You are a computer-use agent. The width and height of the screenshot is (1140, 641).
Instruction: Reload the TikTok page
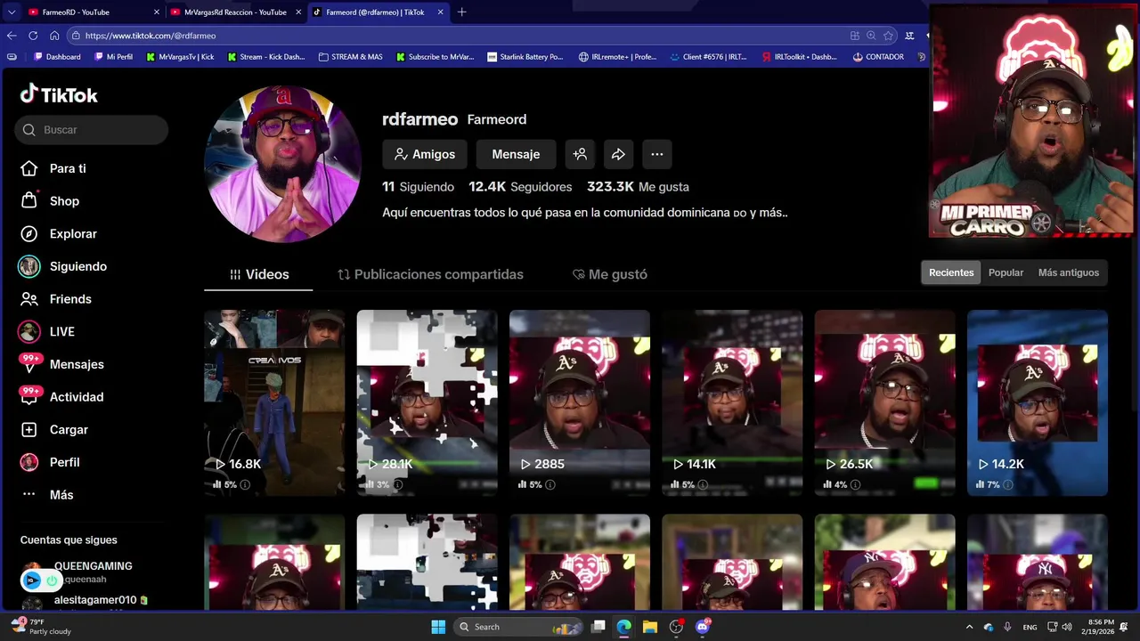pyautogui.click(x=33, y=36)
